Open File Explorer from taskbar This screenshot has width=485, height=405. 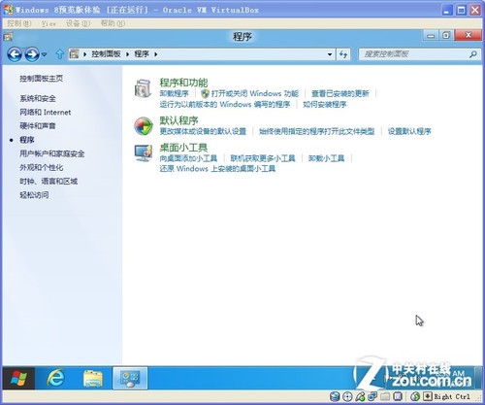pos(93,379)
